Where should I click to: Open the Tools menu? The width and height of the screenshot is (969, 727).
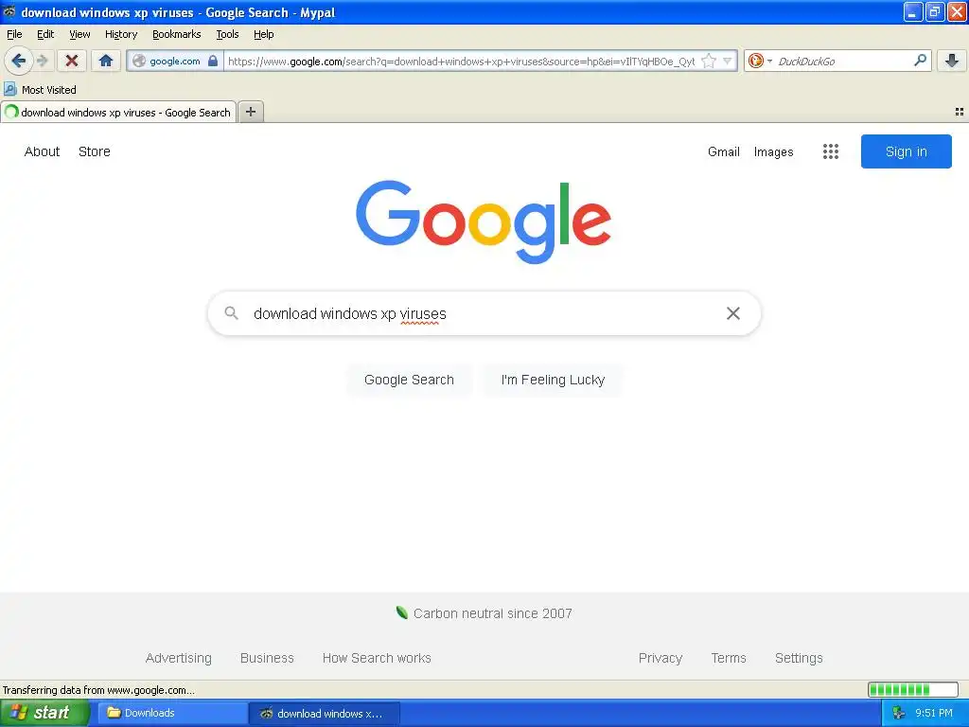coord(227,34)
